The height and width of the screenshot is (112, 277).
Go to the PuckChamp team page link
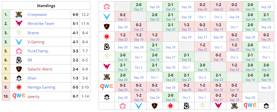(x=37, y=51)
